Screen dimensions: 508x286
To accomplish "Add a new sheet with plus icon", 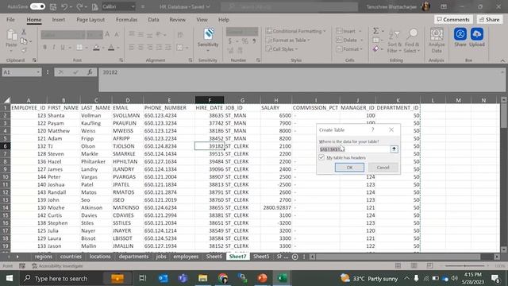I will point(294,257).
